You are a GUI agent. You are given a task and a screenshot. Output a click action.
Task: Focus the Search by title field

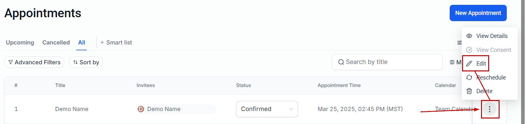[x=387, y=62]
